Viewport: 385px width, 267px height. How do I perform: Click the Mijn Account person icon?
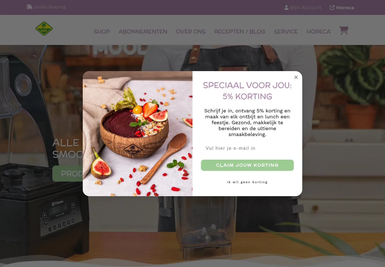click(x=286, y=8)
